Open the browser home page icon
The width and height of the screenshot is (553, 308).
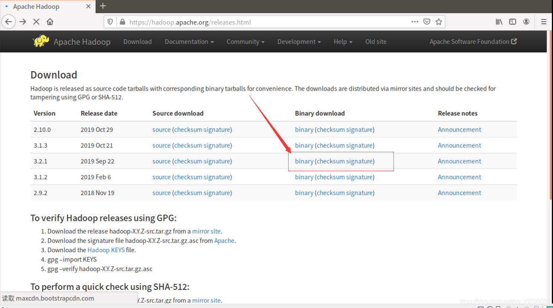pyautogui.click(x=50, y=22)
